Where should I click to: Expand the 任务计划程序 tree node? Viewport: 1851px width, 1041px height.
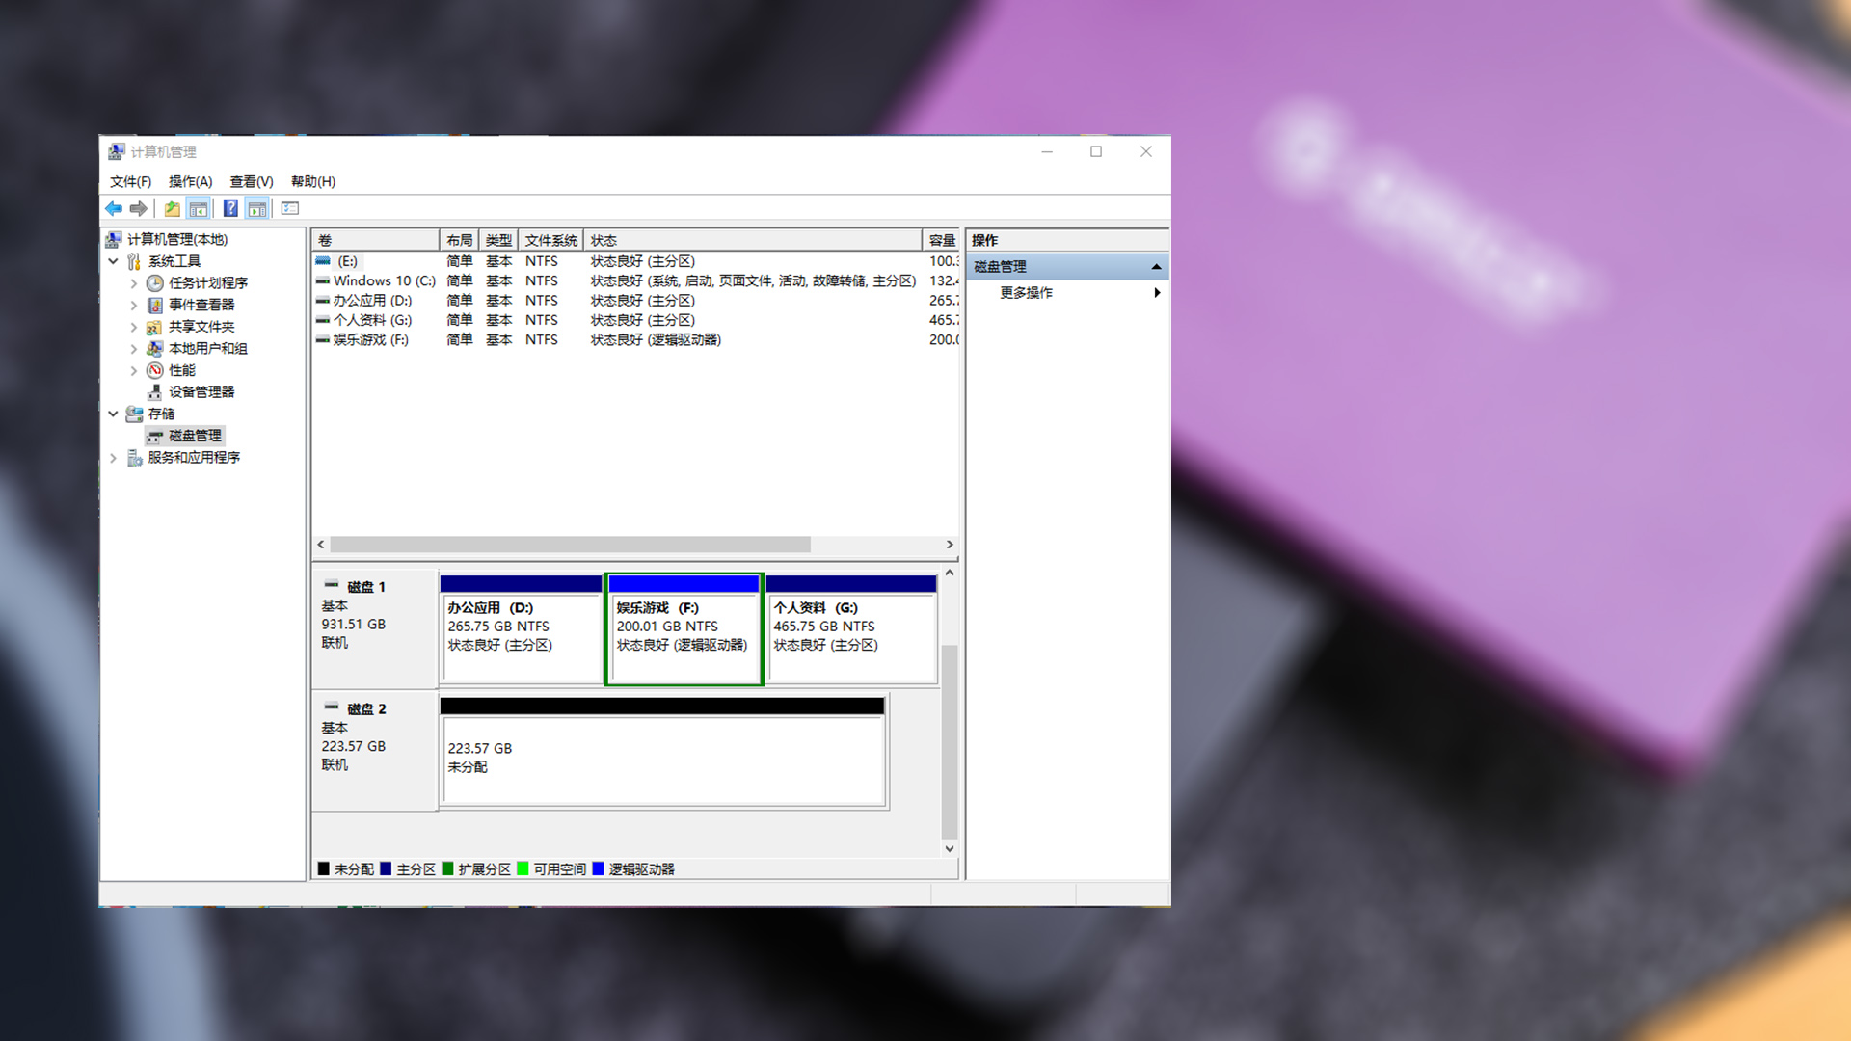point(134,283)
